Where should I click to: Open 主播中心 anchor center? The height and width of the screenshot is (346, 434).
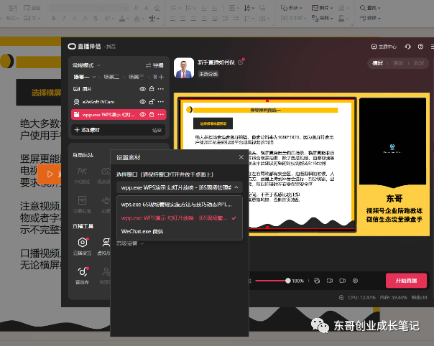coord(384,47)
